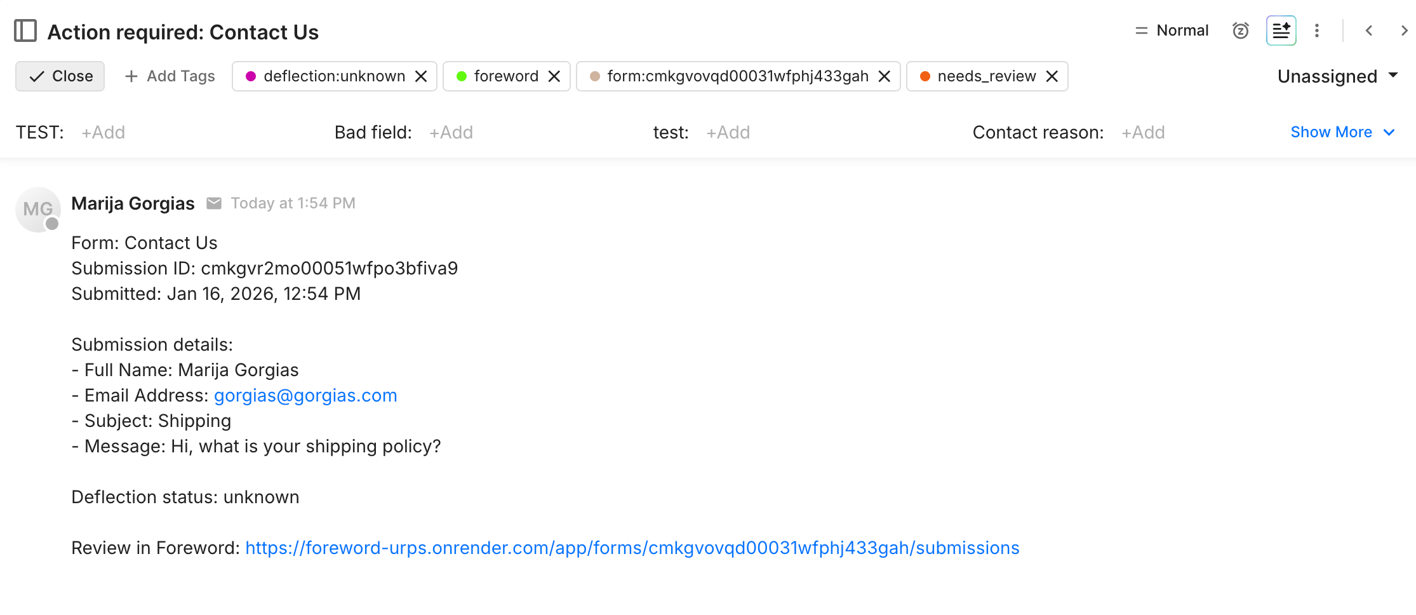Open the three-dot more options menu

[1317, 30]
